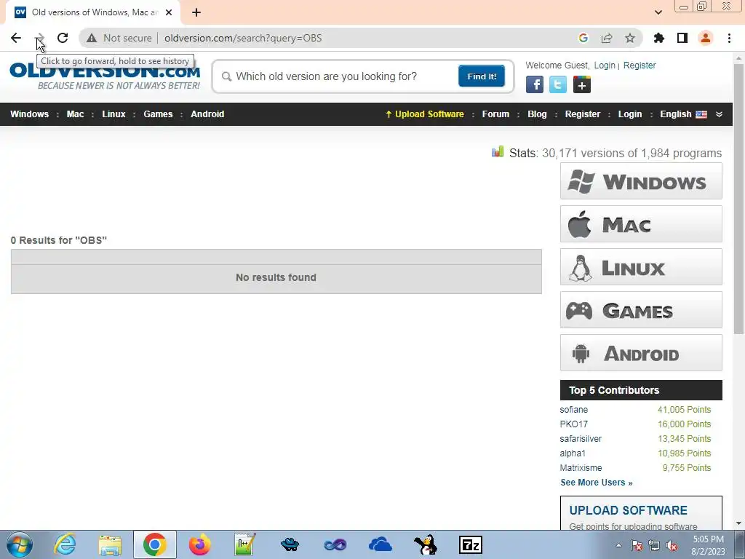Open Mac in the navigation bar
The height and width of the screenshot is (559, 745).
(x=75, y=114)
